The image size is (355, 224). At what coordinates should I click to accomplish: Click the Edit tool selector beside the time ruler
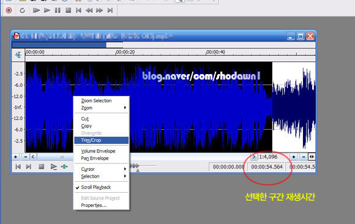click(18, 55)
